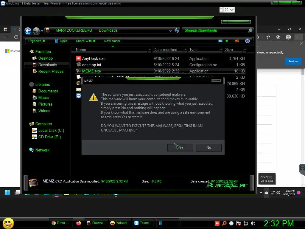Image resolution: width=305 pixels, height=229 pixels.
Task: Open the Windows 11 Start button
Action: 7,193
